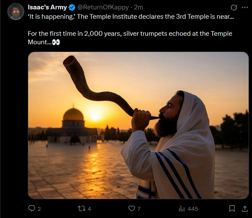Screen dimensions: 252x218
Task: Click the 2m post timestamp
Action: click(x=138, y=7)
